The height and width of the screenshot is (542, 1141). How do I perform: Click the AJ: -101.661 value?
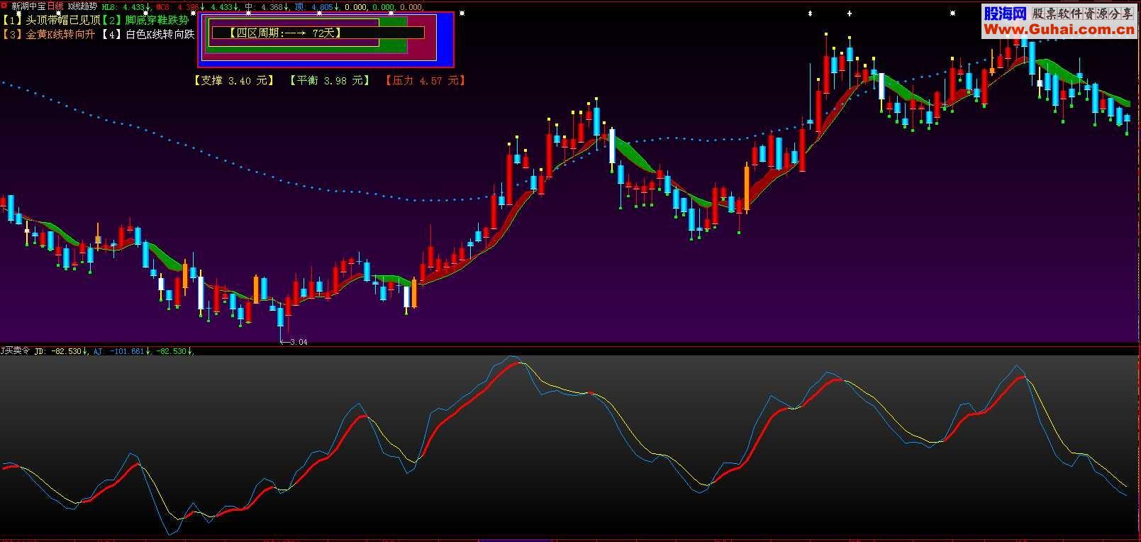point(122,351)
